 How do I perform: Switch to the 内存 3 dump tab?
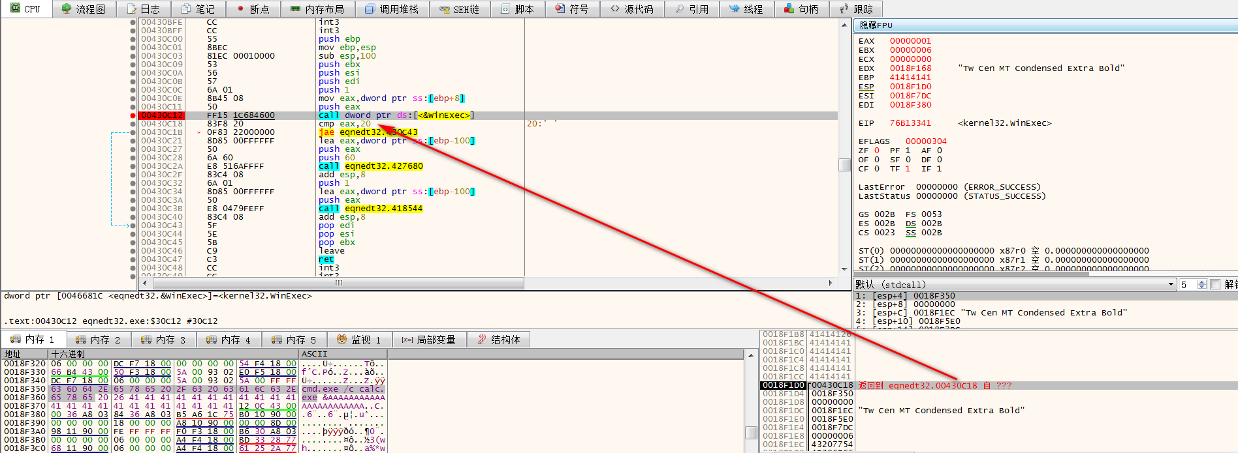click(163, 340)
